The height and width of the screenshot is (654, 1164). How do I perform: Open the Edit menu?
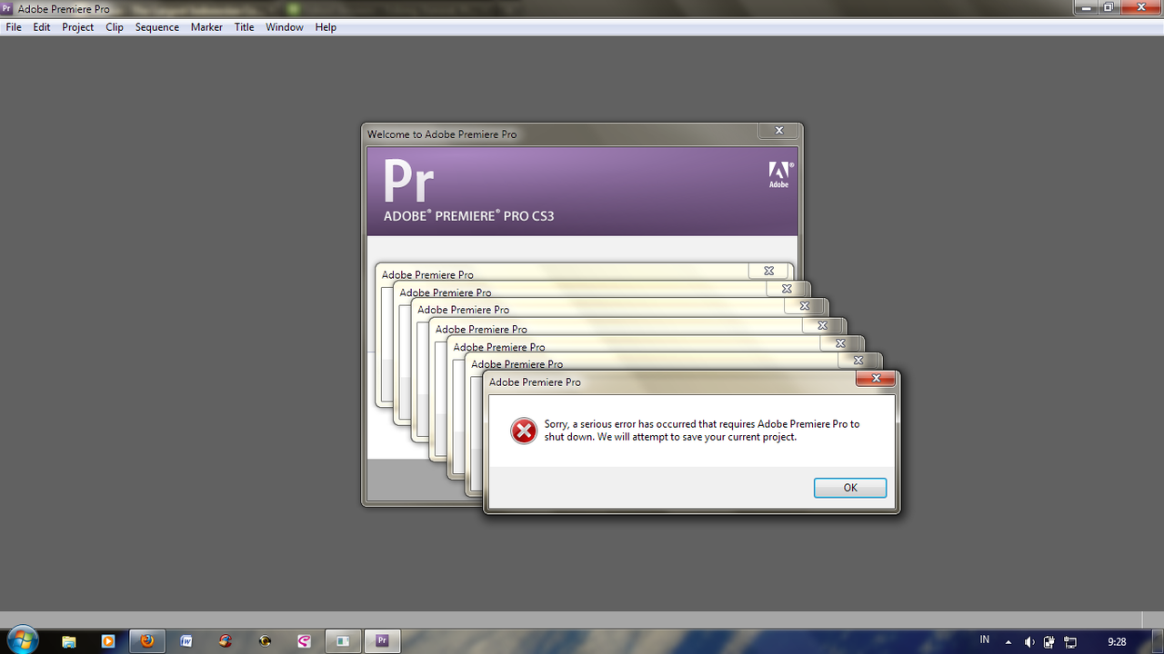coord(42,27)
